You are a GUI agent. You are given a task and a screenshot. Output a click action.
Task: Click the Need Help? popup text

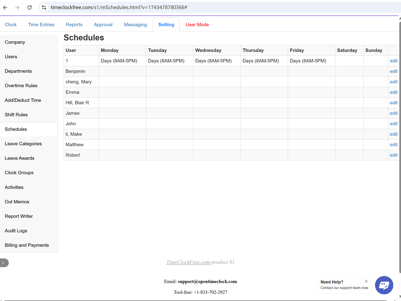pos(332,282)
